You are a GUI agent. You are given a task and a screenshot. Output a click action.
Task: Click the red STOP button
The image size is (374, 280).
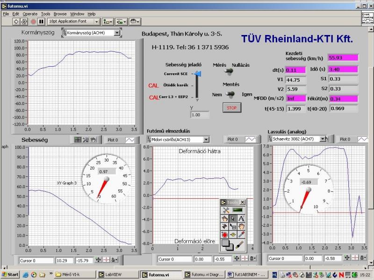[231, 108]
